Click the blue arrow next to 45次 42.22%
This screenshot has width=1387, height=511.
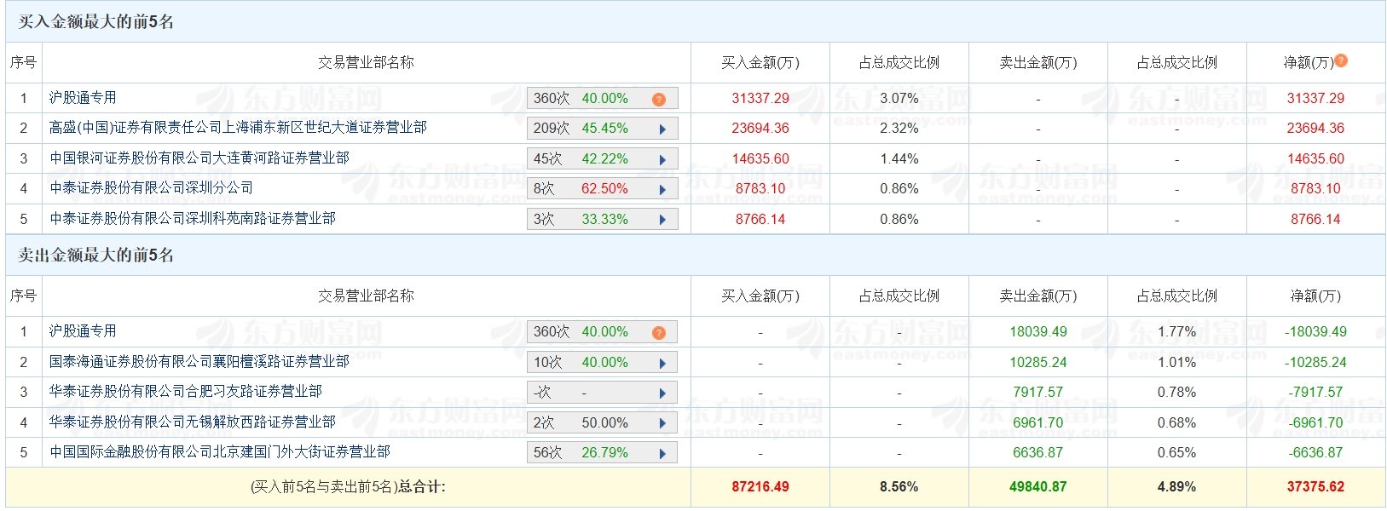point(662,159)
